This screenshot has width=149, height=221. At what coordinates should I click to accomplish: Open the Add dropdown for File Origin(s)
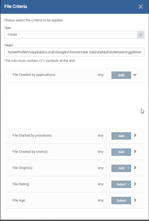point(121,168)
